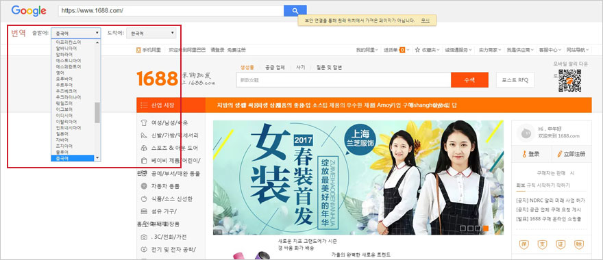
Task: Click the 사기 search tab
Action: pyautogui.click(x=300, y=67)
